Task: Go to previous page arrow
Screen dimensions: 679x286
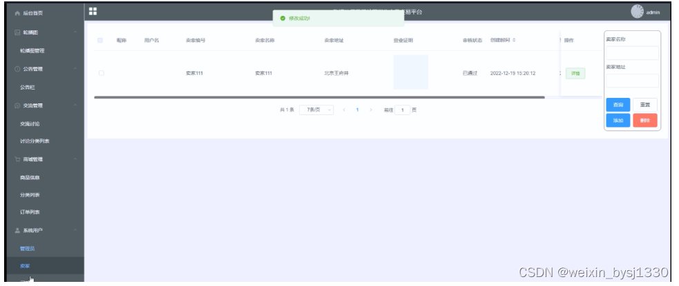Action: point(344,110)
